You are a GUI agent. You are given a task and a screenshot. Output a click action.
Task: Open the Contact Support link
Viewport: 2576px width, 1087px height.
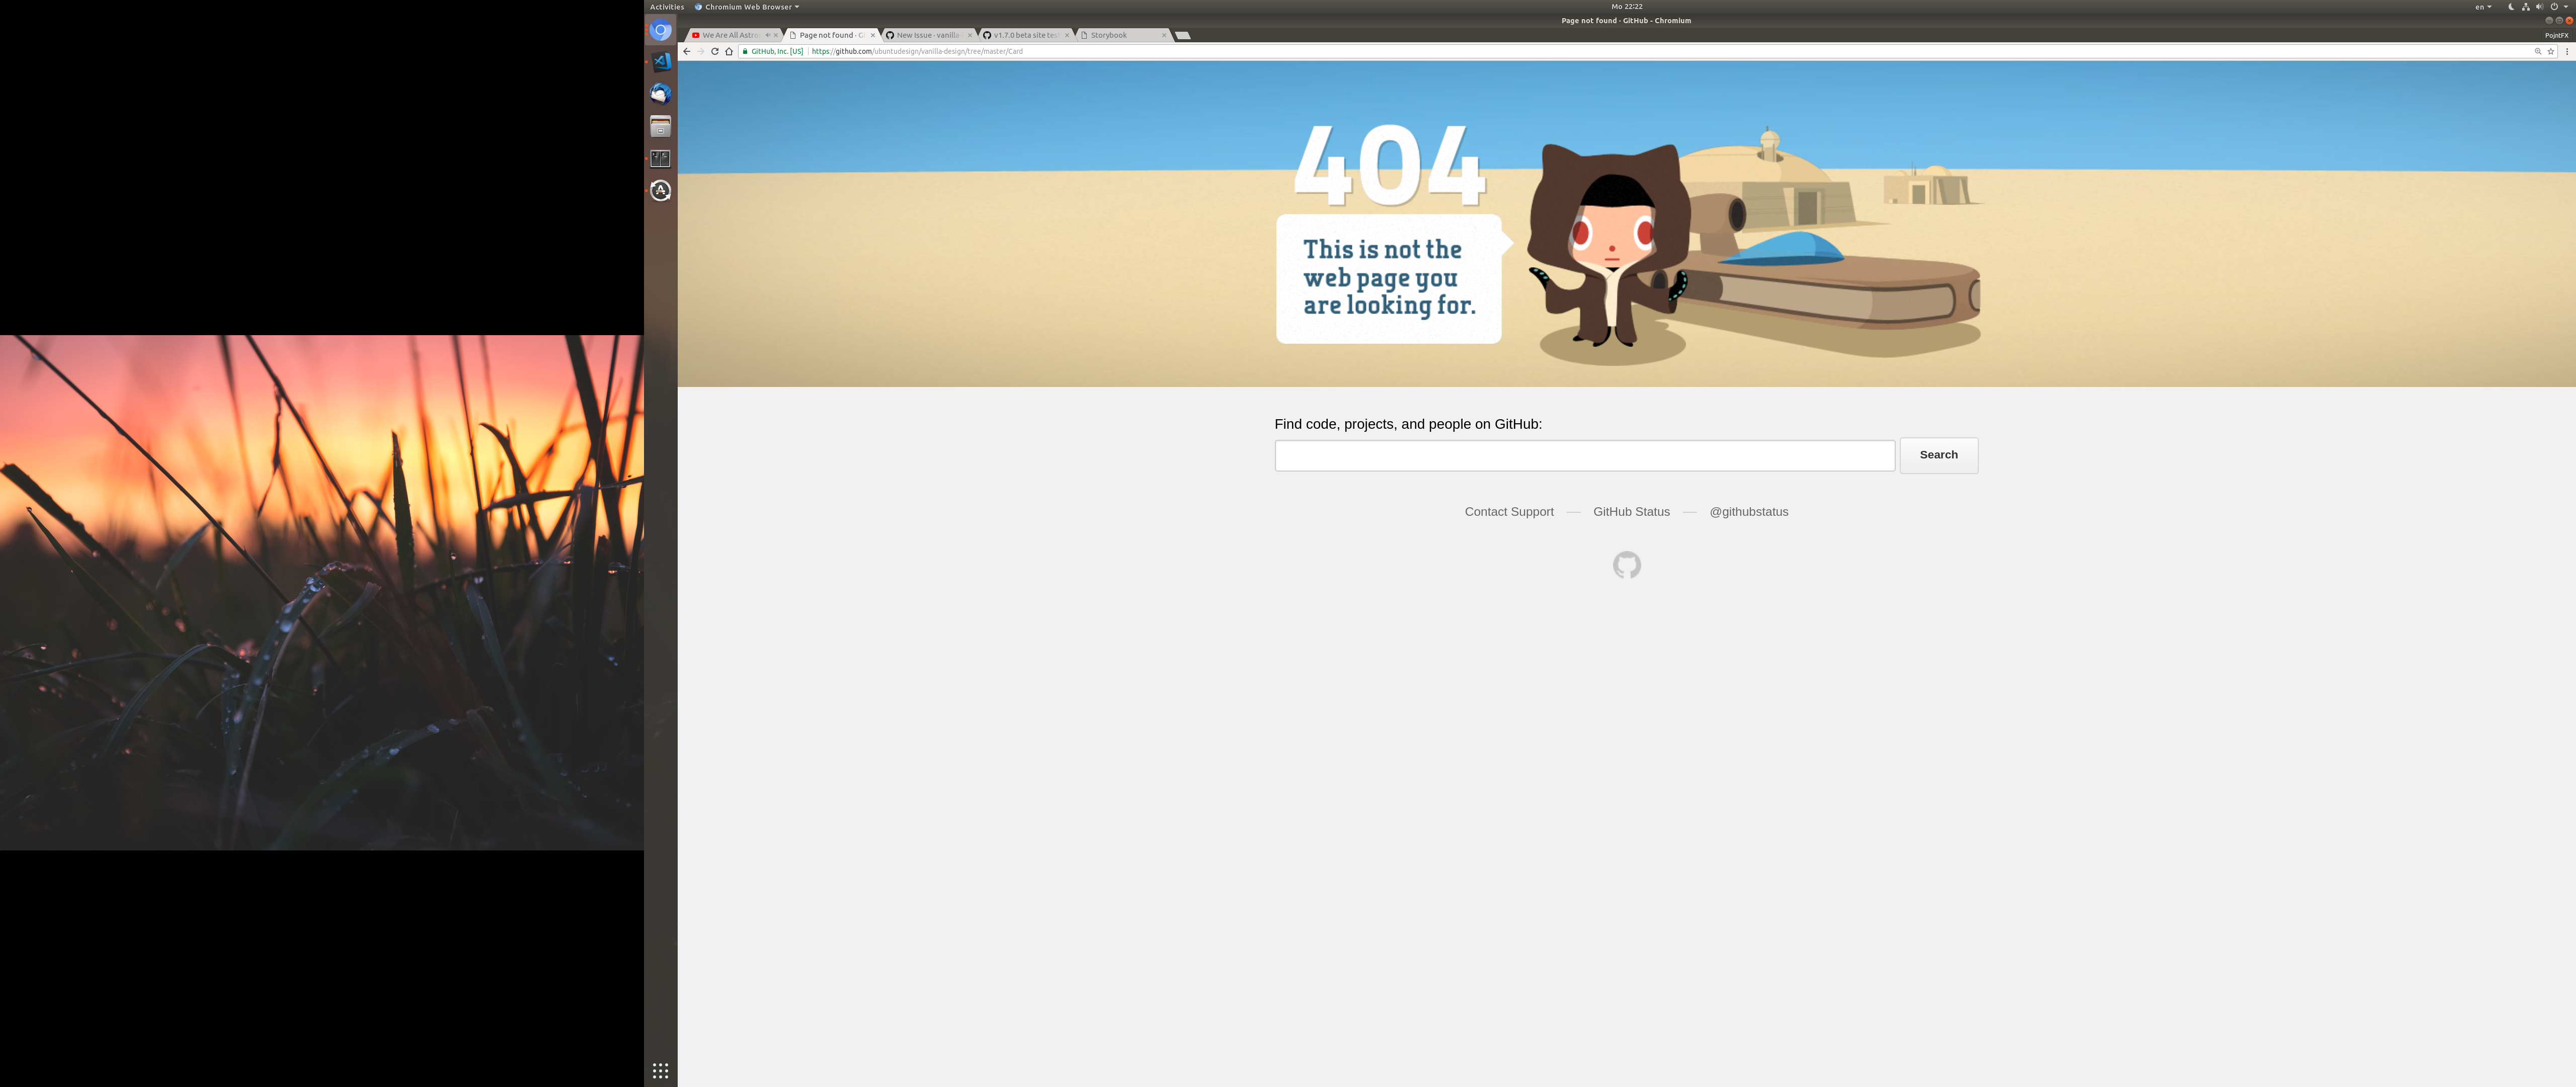click(1509, 512)
